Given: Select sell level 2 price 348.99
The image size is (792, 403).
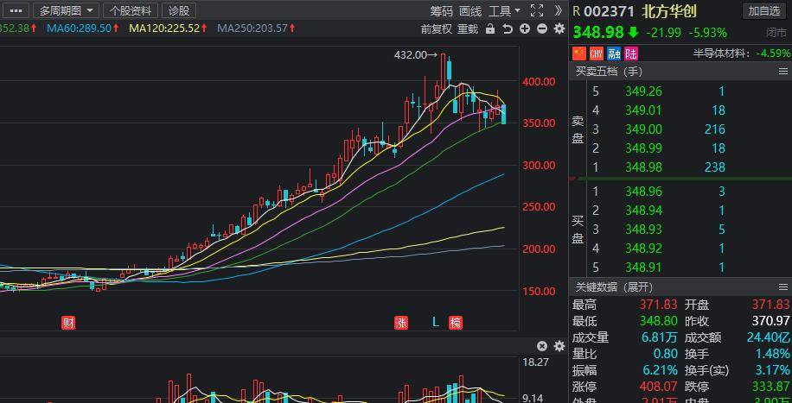Looking at the screenshot, I should point(643,148).
